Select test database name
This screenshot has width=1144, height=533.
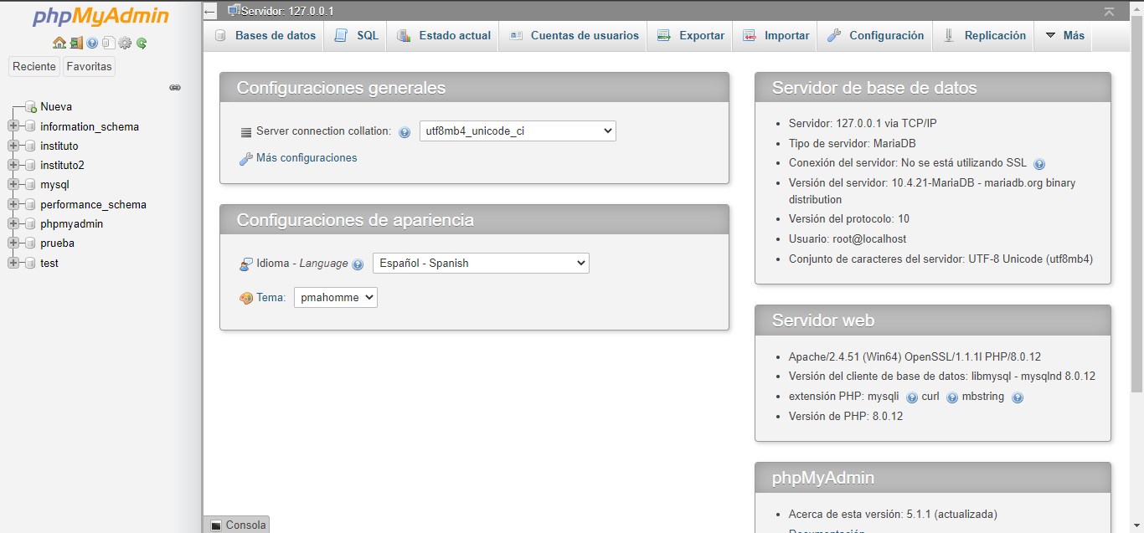pos(49,263)
